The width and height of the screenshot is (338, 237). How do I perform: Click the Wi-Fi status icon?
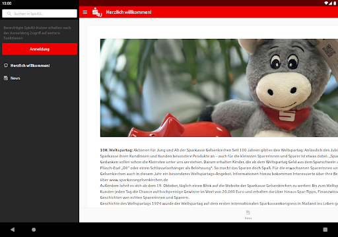pyautogui.click(x=326, y=3)
